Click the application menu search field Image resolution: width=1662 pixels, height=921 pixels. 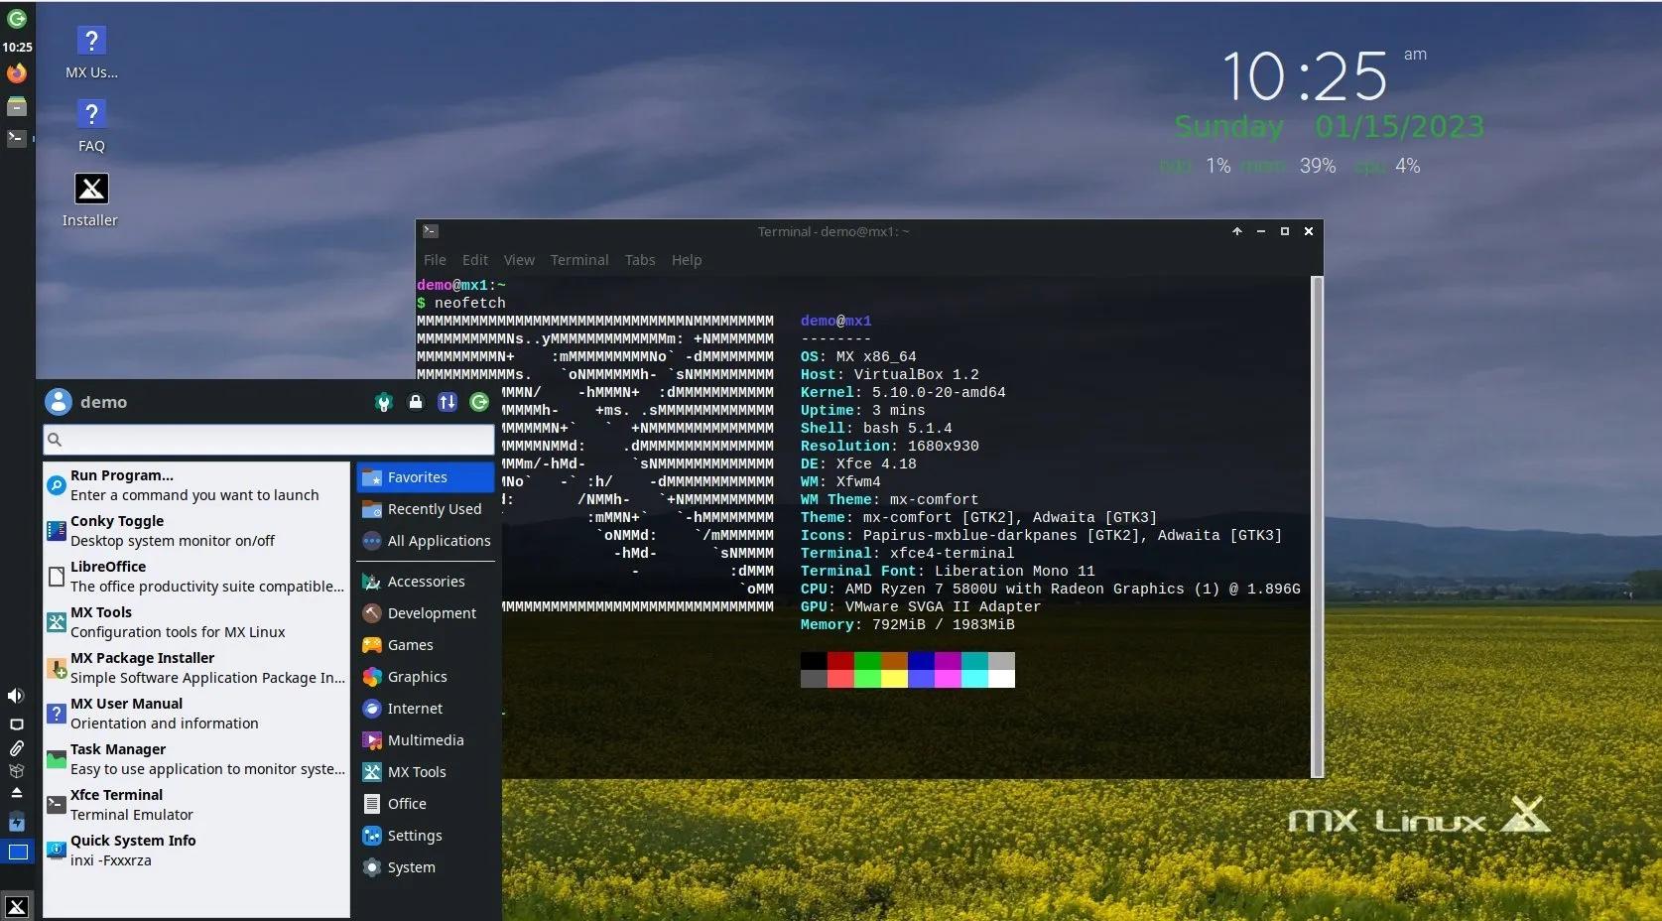click(x=268, y=440)
